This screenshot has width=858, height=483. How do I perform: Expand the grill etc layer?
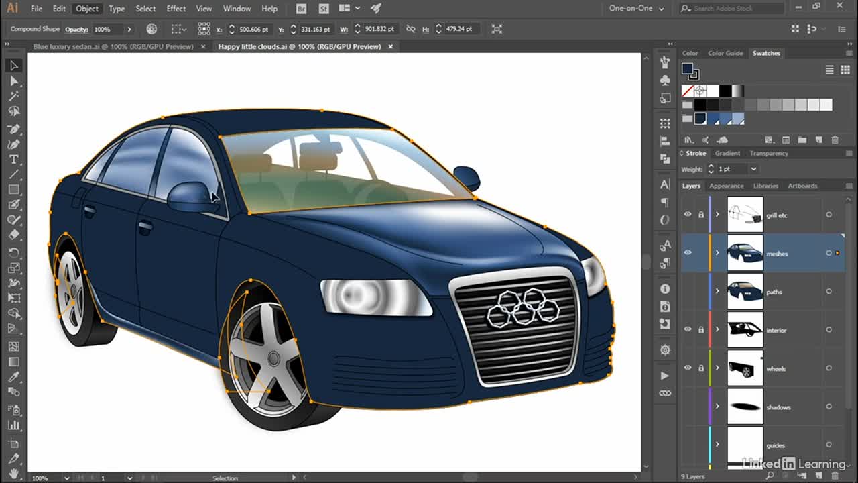pos(717,215)
